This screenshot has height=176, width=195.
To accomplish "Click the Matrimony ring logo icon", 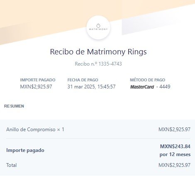I will 98,25.
